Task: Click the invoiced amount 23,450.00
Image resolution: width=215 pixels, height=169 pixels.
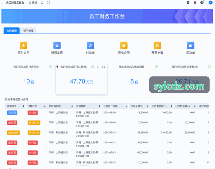Action: [166, 132]
